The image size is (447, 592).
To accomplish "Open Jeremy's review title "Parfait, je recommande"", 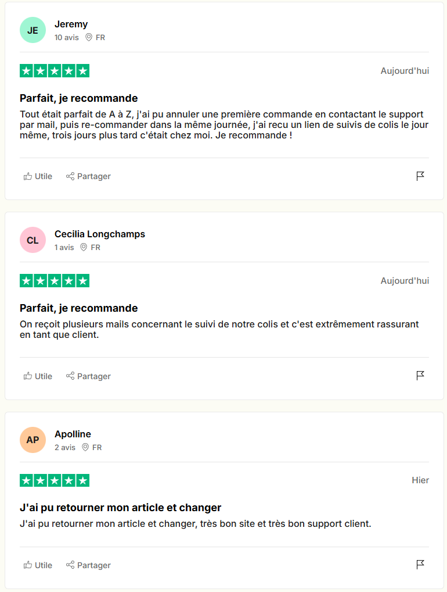I will click(78, 98).
